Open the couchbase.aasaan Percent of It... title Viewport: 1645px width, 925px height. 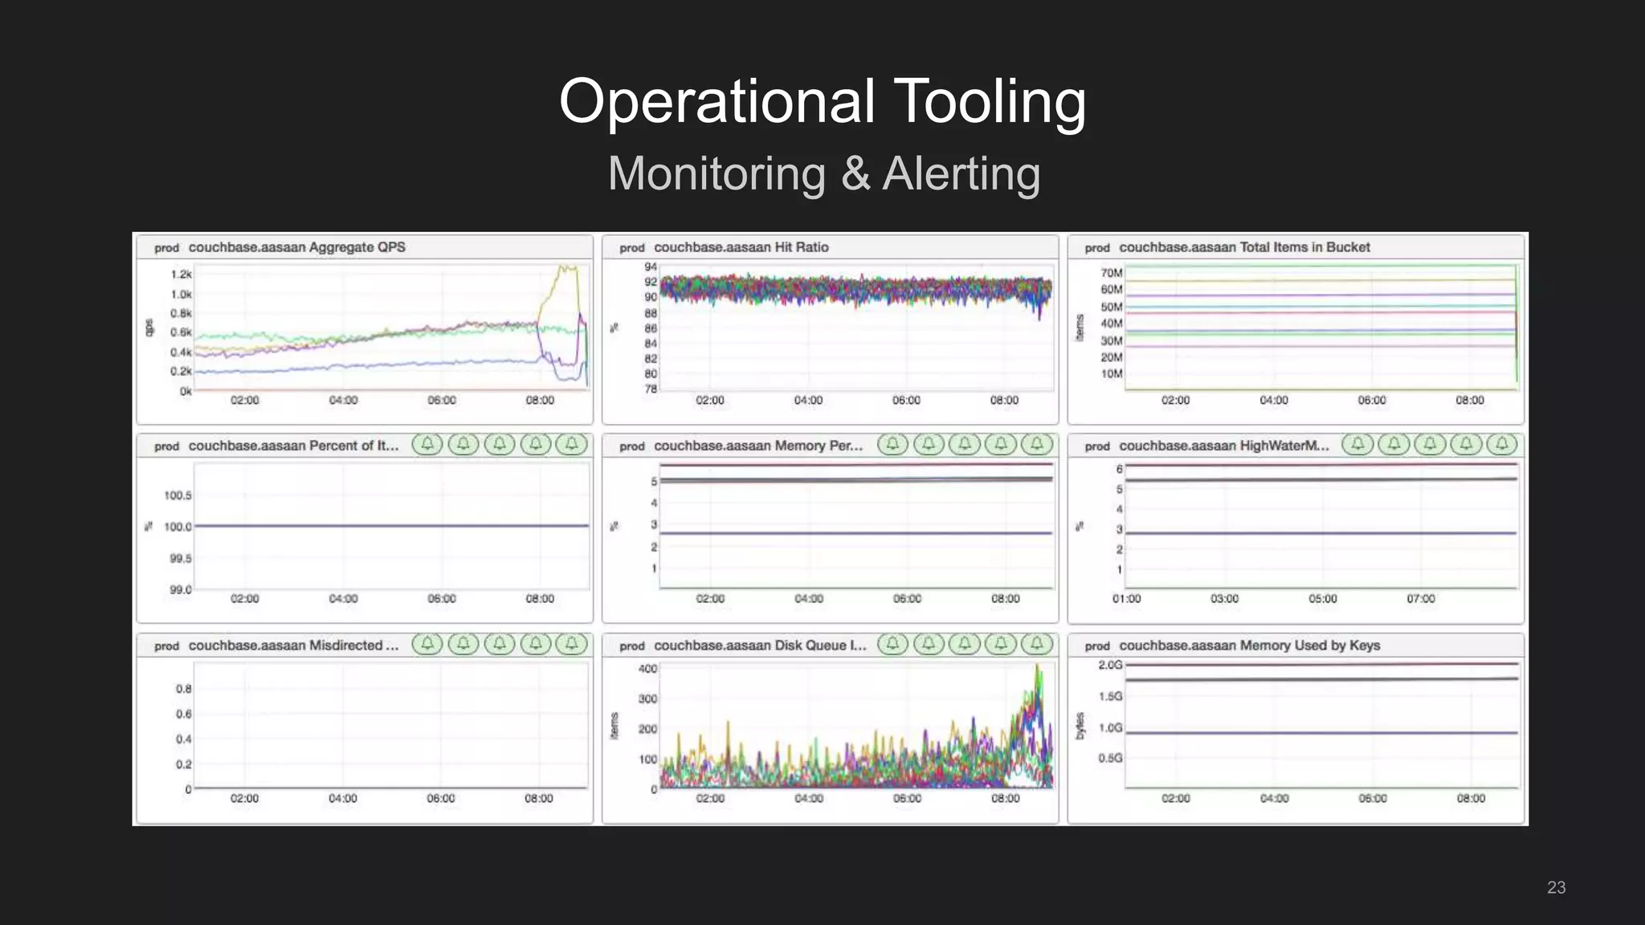pyautogui.click(x=293, y=446)
